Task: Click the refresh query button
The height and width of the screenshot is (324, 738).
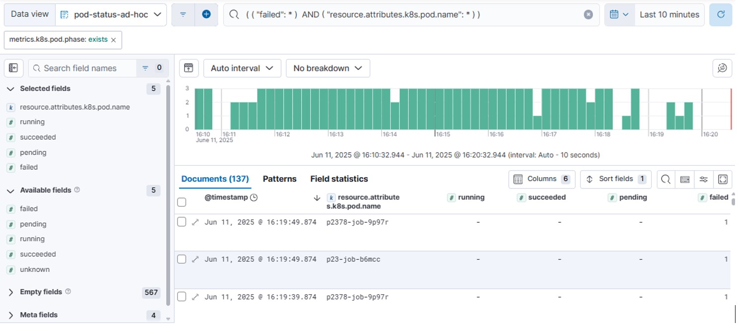Action: tap(721, 14)
